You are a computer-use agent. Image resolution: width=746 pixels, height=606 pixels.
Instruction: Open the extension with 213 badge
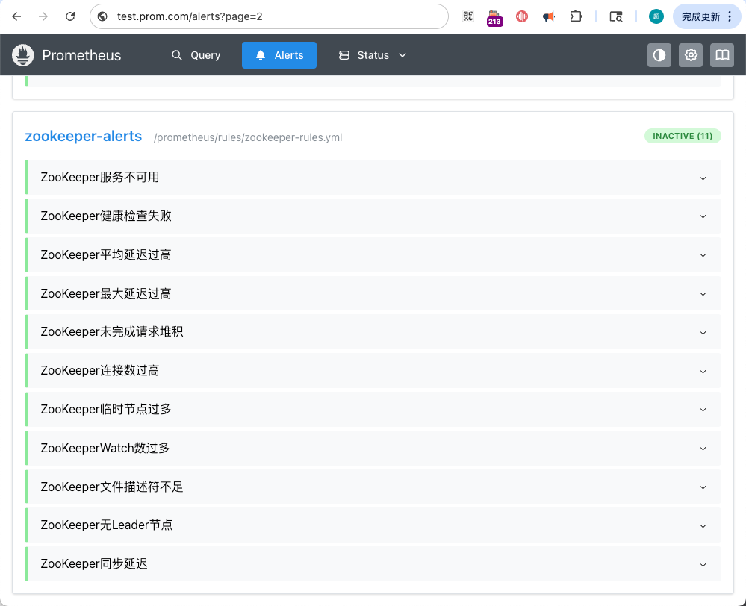point(495,18)
